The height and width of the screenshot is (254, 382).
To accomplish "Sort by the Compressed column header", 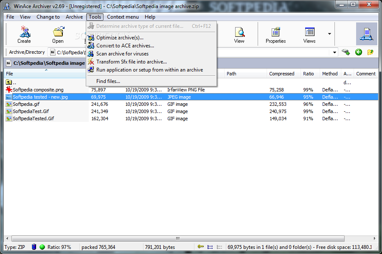I will click(284, 74).
